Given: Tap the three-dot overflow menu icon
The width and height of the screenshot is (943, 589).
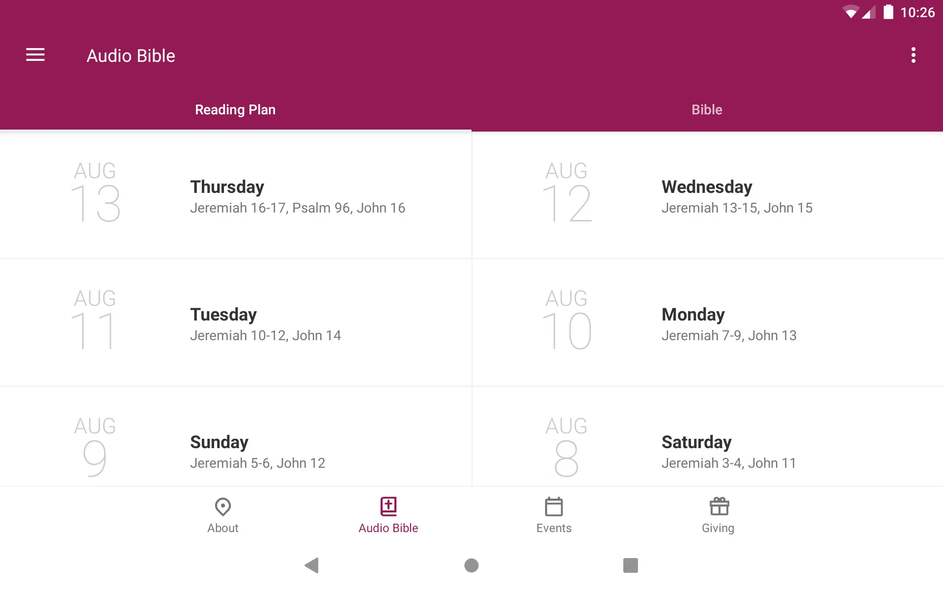Looking at the screenshot, I should (x=915, y=55).
